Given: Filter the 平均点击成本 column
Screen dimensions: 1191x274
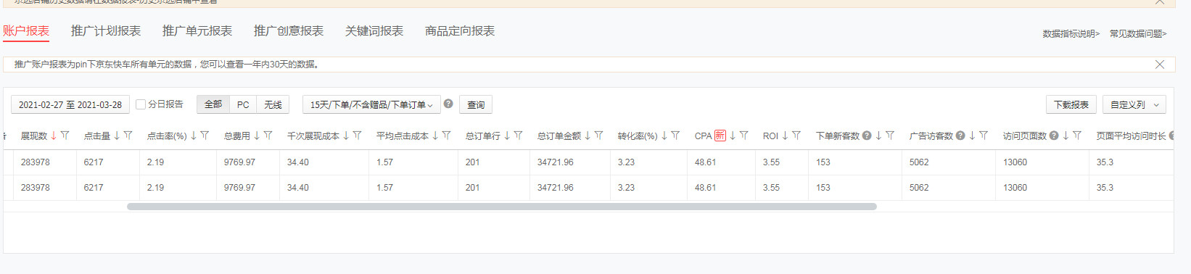Looking at the screenshot, I should (447, 136).
